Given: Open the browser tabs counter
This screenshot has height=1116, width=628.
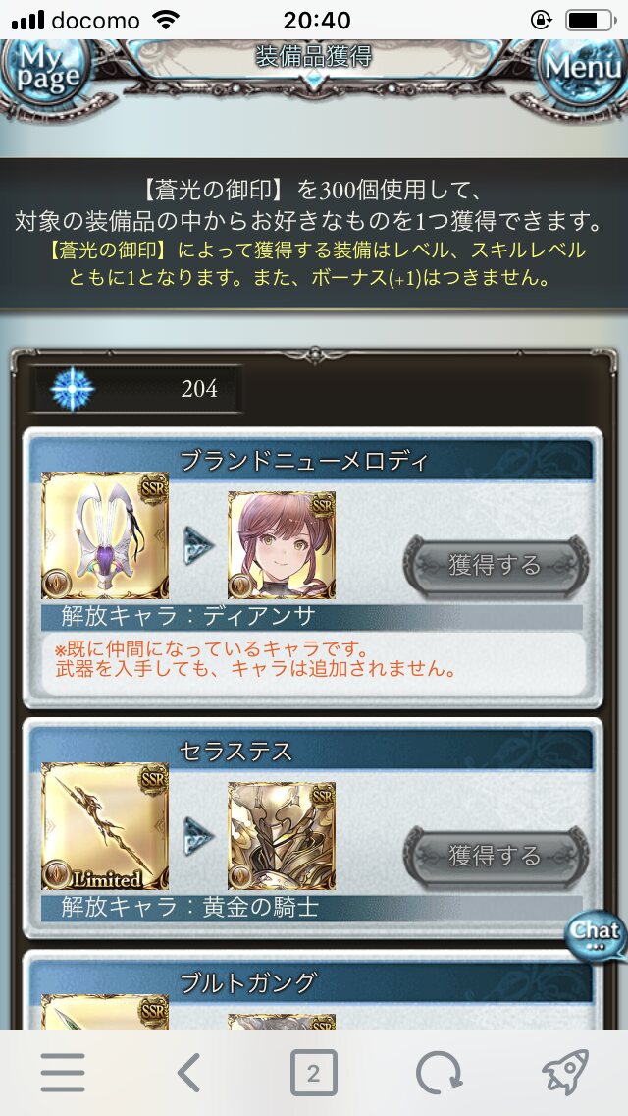Looking at the screenshot, I should point(314,1073).
